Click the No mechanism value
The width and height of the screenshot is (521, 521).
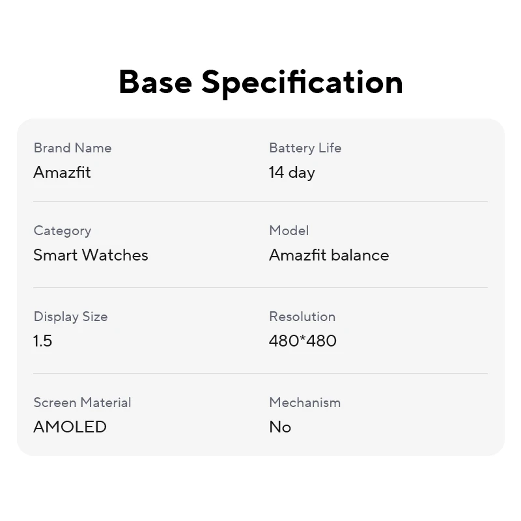coord(280,427)
